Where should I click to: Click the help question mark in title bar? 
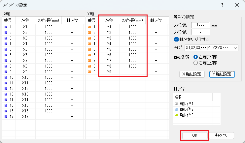(222, 5)
